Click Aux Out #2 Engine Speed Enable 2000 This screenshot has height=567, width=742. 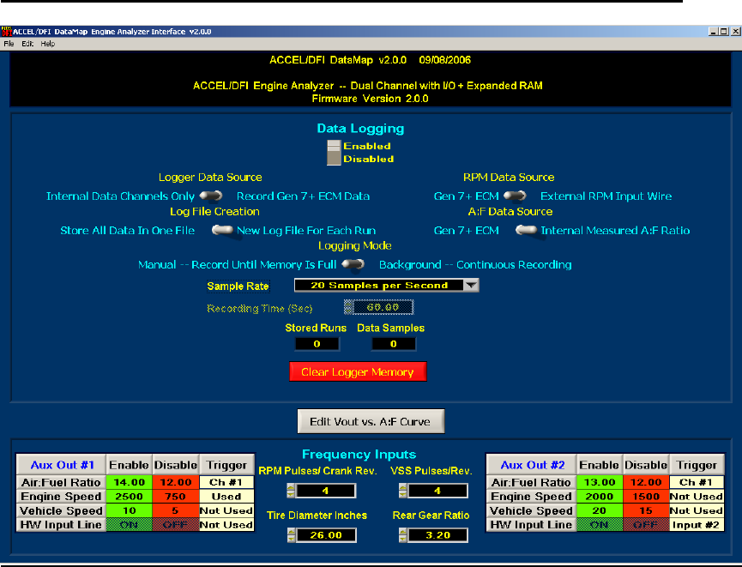600,497
